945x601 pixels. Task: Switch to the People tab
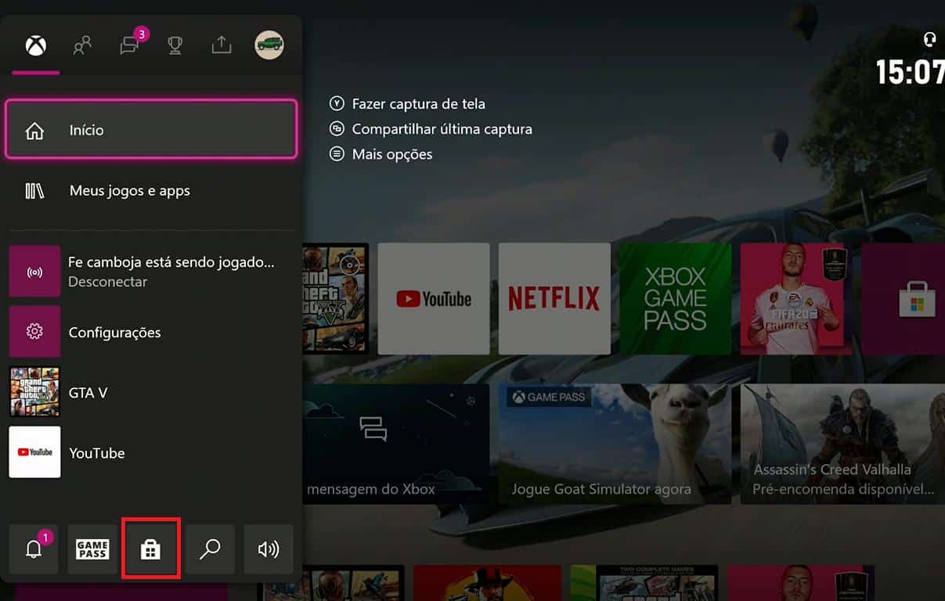coord(82,46)
